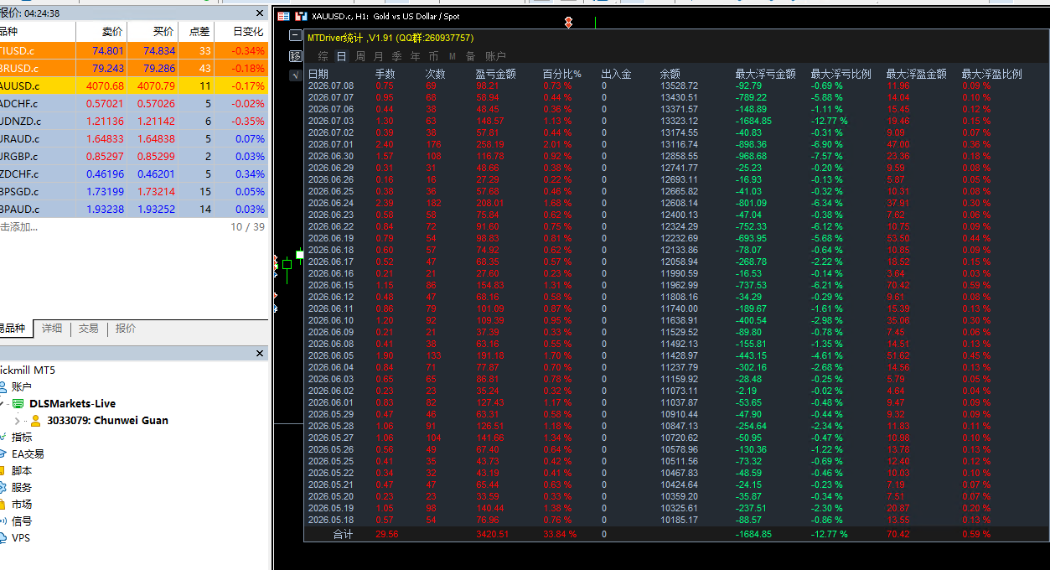Click the add-symbol row showing 10 / 39
The width and height of the screenshot is (1050, 570).
pyautogui.click(x=134, y=226)
